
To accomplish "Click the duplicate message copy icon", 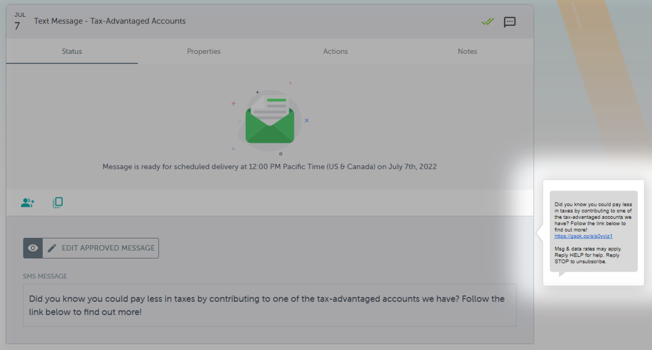I will (x=58, y=202).
